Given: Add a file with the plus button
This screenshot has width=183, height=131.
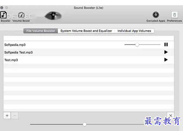Looking at the screenshot, I should pos(7,115).
